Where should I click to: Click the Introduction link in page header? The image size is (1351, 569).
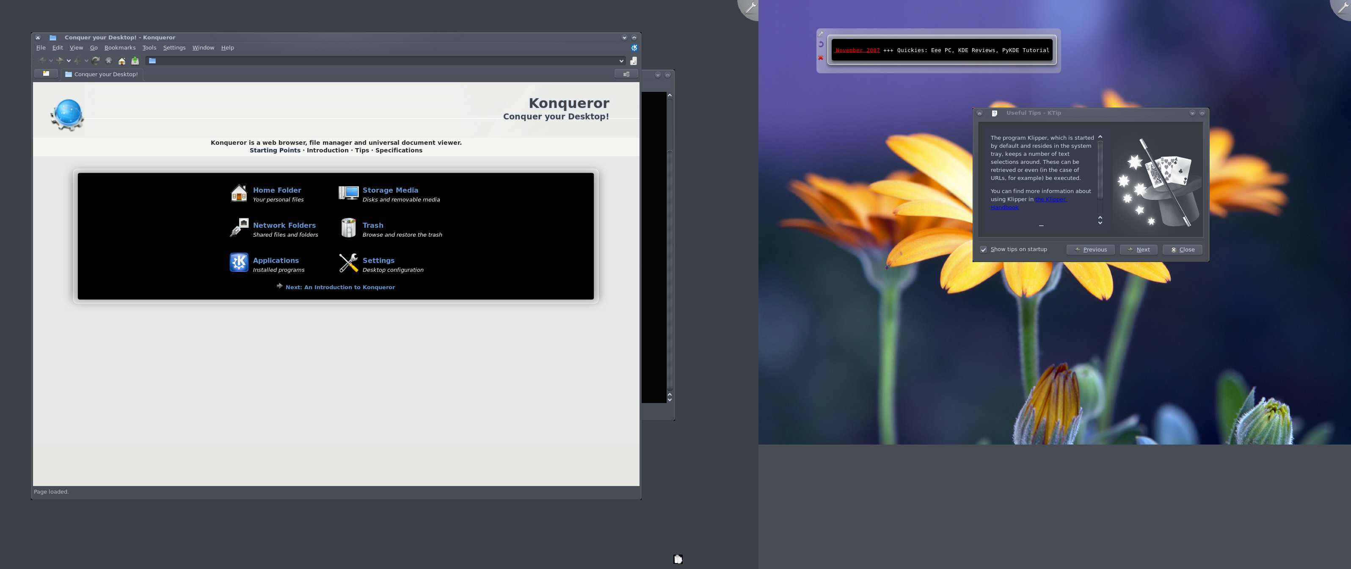pyautogui.click(x=327, y=151)
